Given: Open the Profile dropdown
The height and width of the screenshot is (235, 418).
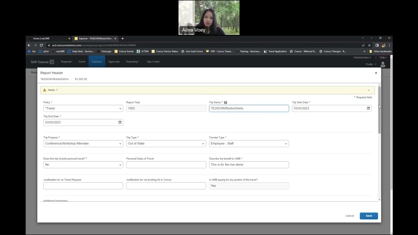Looking at the screenshot, I should (x=370, y=64).
